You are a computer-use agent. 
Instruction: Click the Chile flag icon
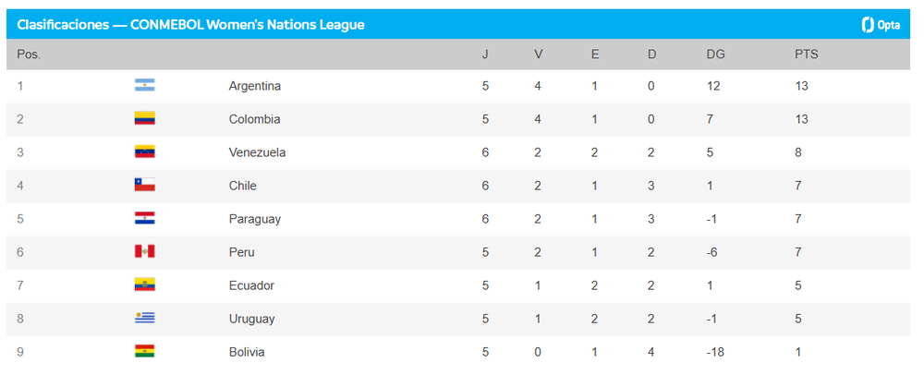pyautogui.click(x=144, y=186)
